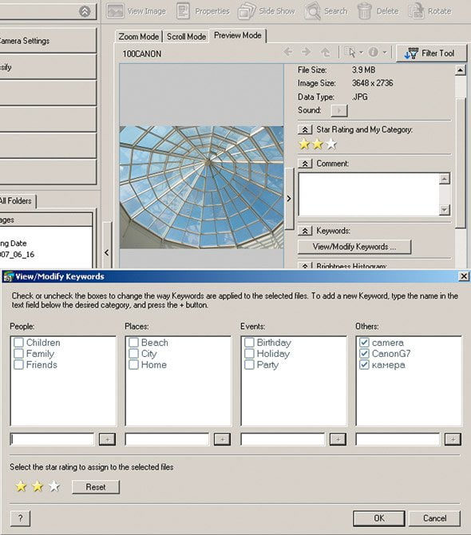The height and width of the screenshot is (535, 471).
Task: Check the City keyword
Action: 133,354
